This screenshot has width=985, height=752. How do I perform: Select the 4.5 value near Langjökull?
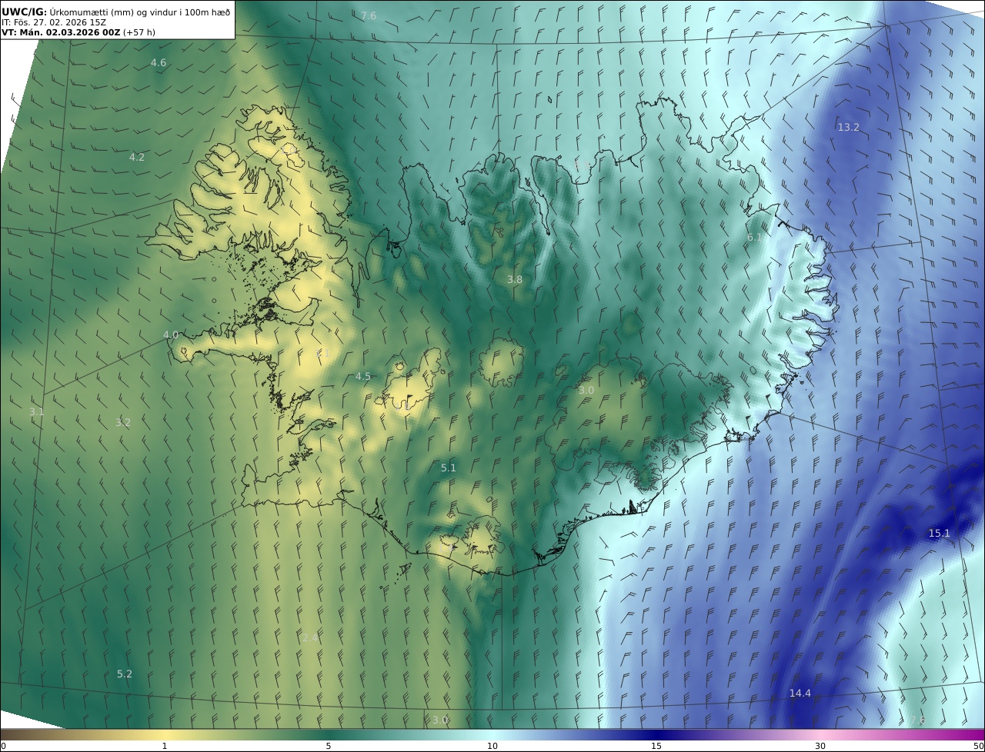363,376
